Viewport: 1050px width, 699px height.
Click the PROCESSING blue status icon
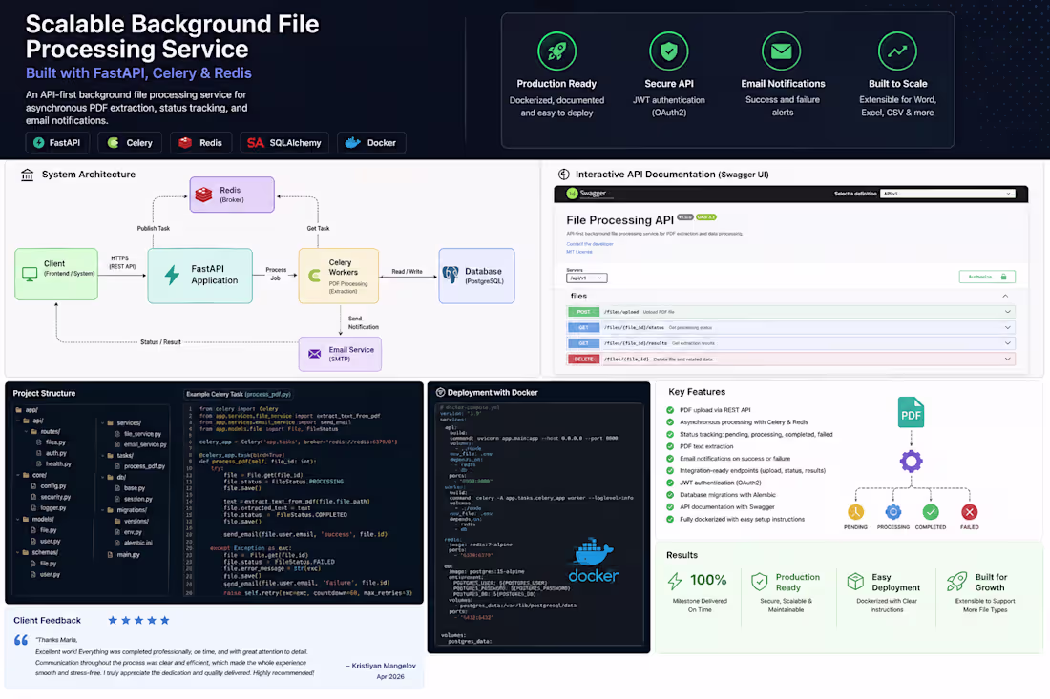[x=892, y=512]
